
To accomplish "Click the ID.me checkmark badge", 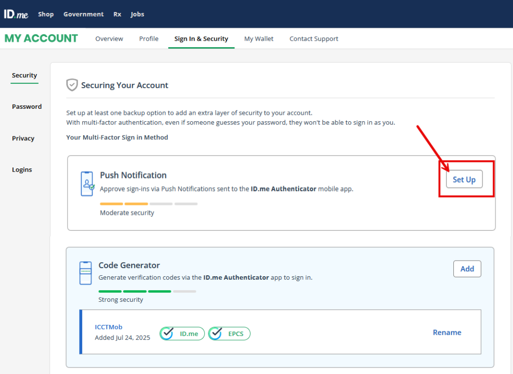I will (182, 333).
